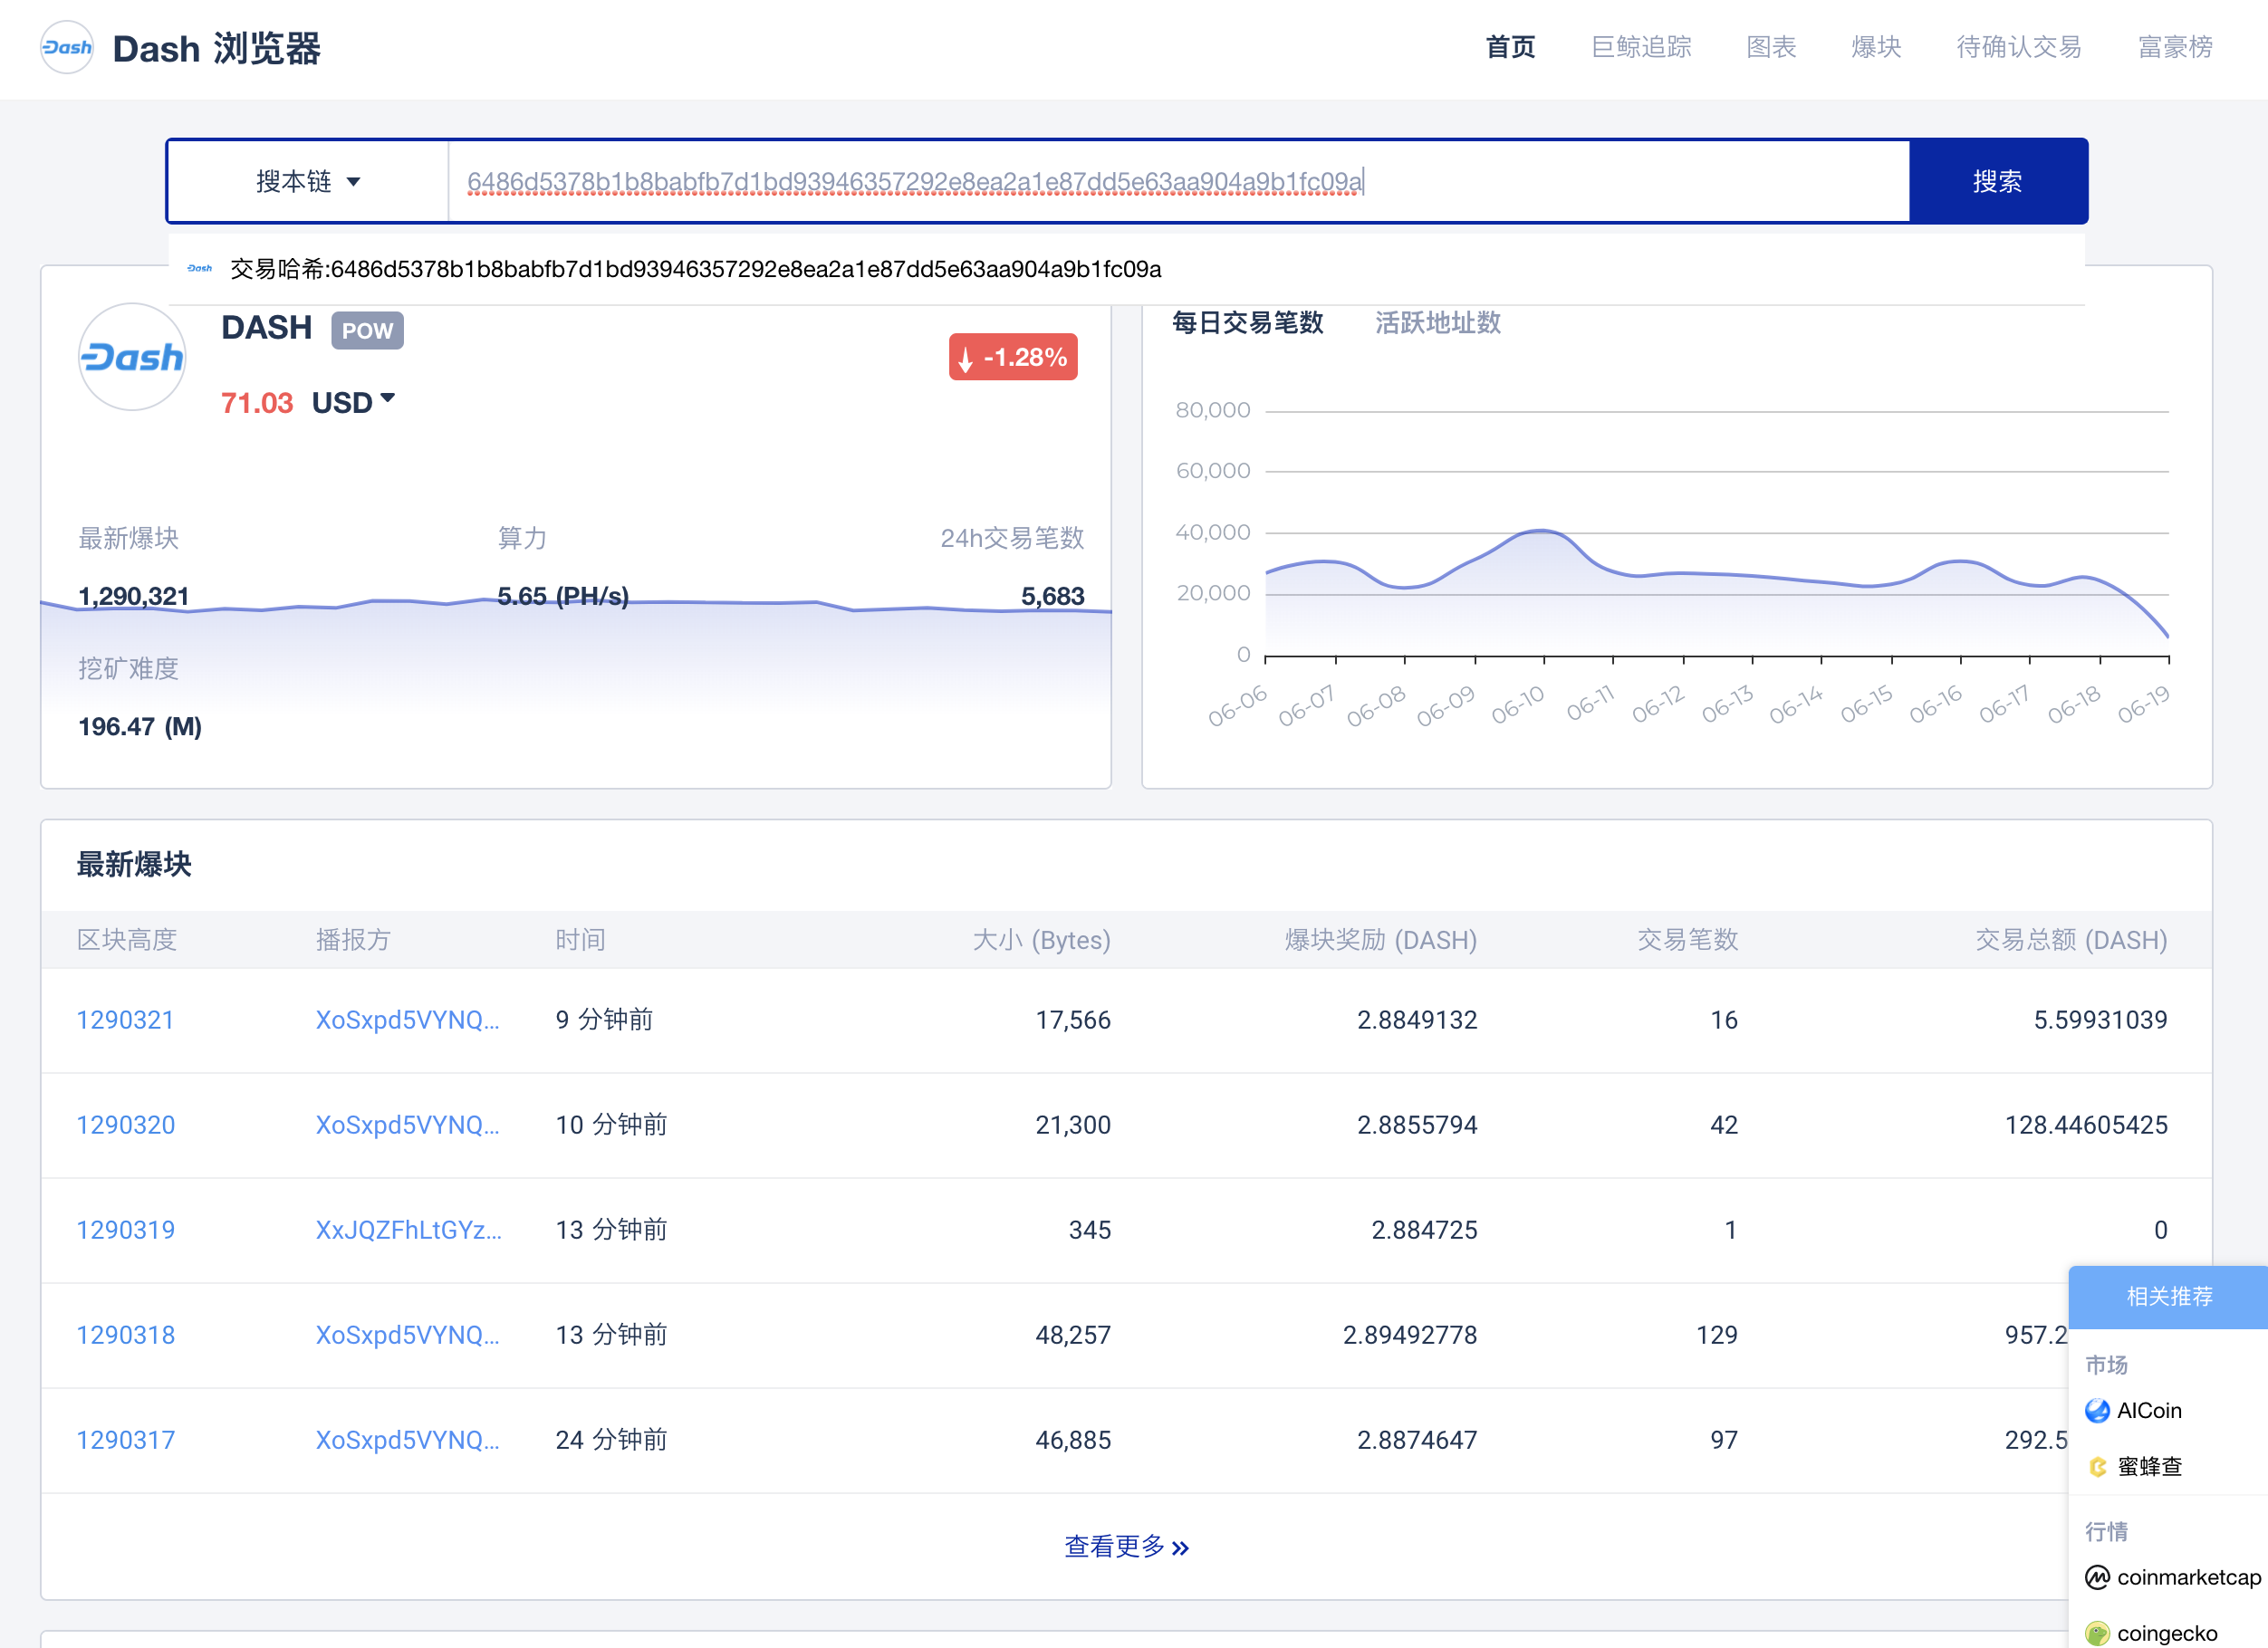Select the 交易哈希 search suggestion
The width and height of the screenshot is (2268, 1648).
[x=1126, y=269]
